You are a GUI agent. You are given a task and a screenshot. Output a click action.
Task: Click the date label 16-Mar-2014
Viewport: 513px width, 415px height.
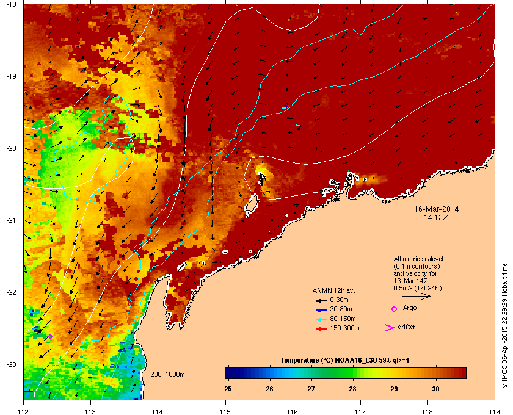(x=436, y=209)
